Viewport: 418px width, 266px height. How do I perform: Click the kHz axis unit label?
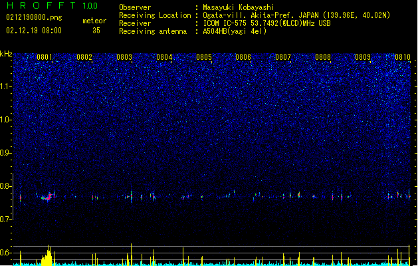tap(6, 54)
